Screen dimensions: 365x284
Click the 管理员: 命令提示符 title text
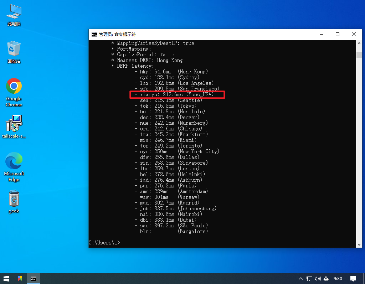pos(117,35)
